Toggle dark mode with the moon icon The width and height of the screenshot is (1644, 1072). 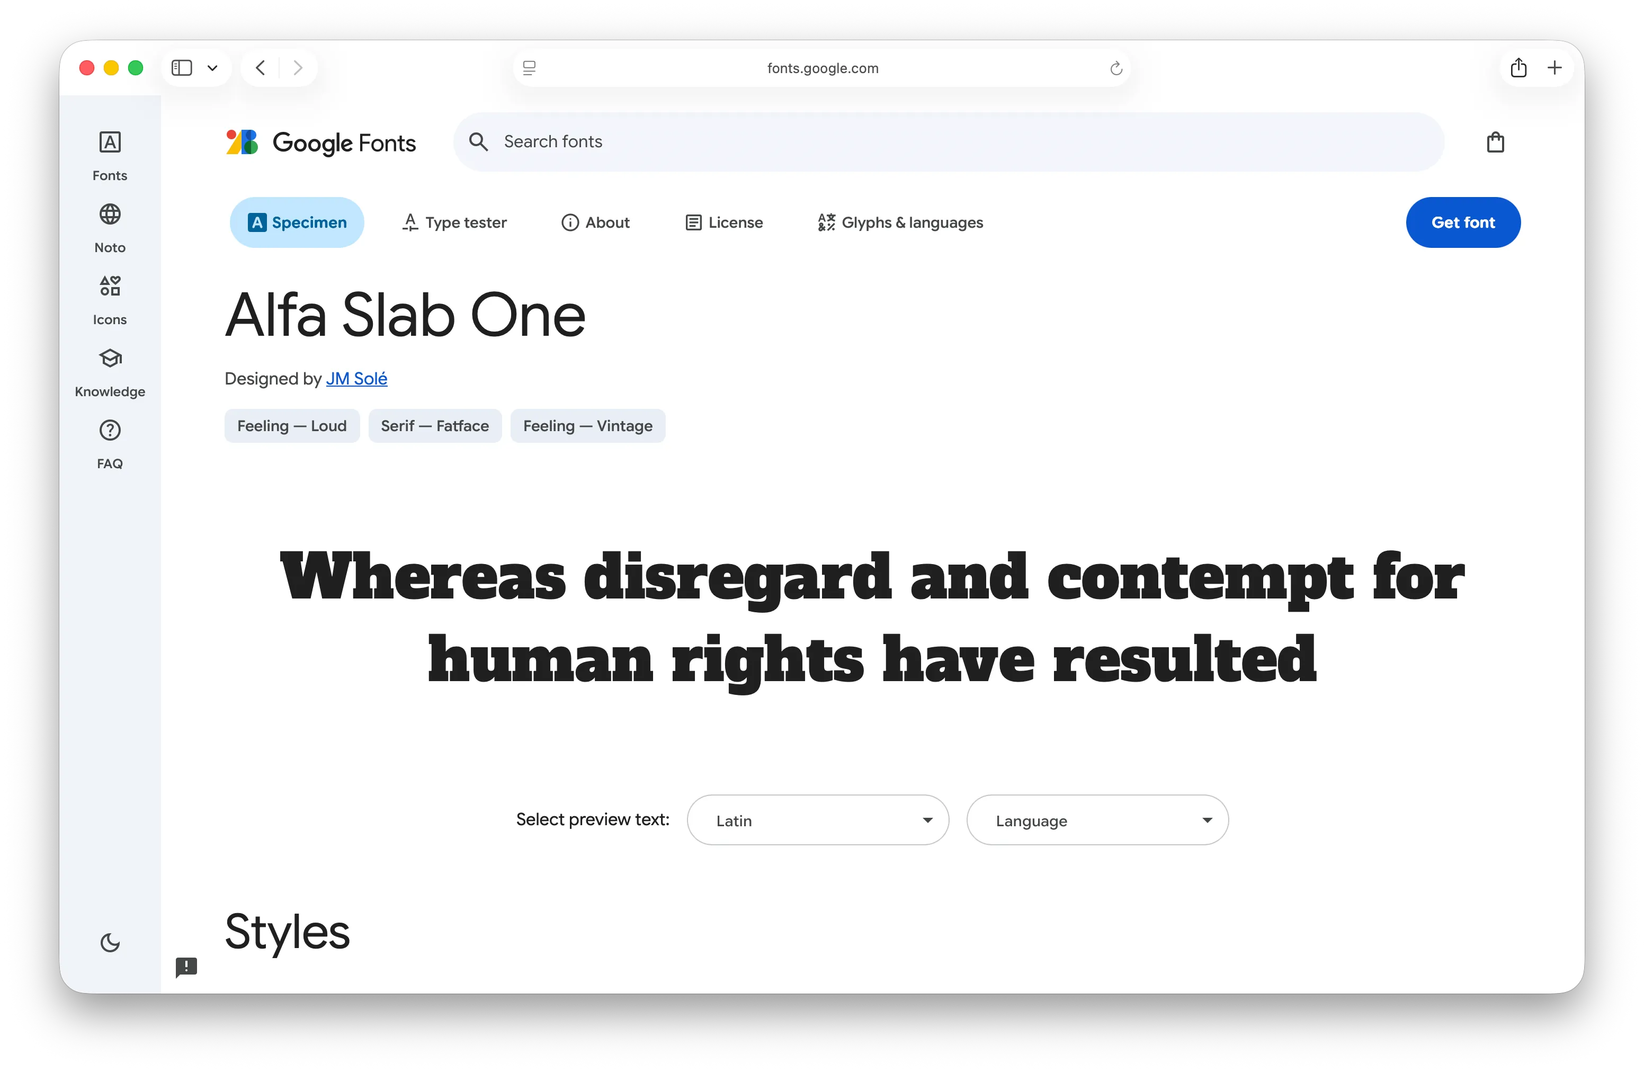point(110,942)
